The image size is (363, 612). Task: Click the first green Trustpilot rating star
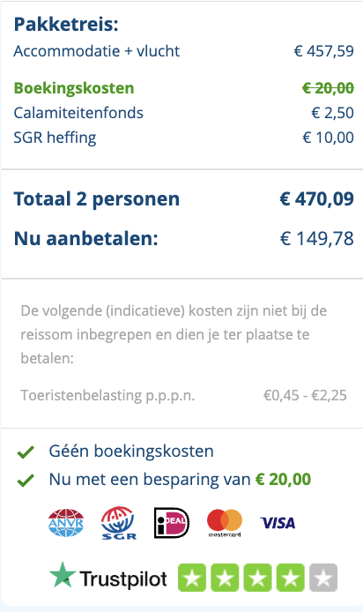point(192,578)
